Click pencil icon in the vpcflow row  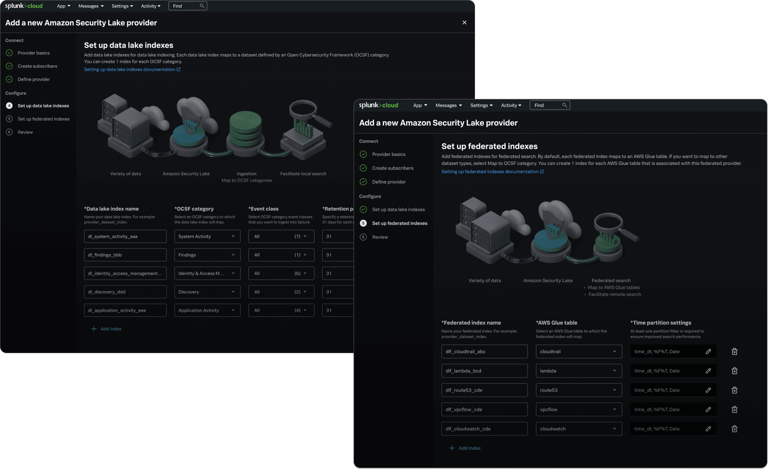click(x=708, y=410)
